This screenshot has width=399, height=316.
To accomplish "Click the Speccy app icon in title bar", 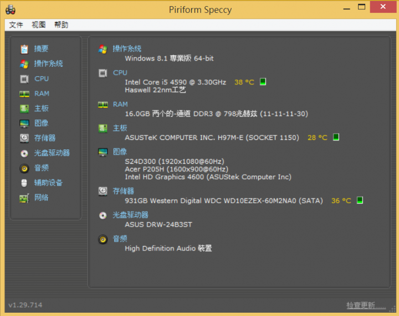I will point(11,9).
